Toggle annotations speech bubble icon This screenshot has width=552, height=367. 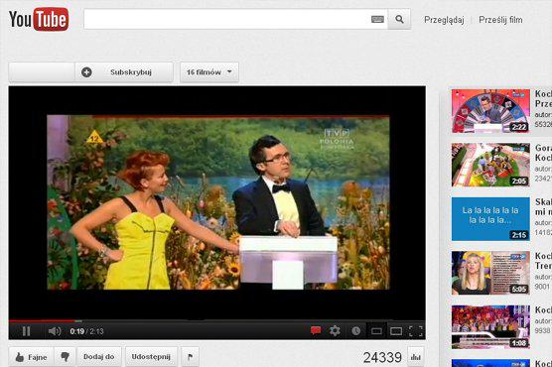coord(316,330)
